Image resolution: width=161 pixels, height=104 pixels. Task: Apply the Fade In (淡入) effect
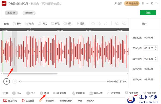pos(17,93)
